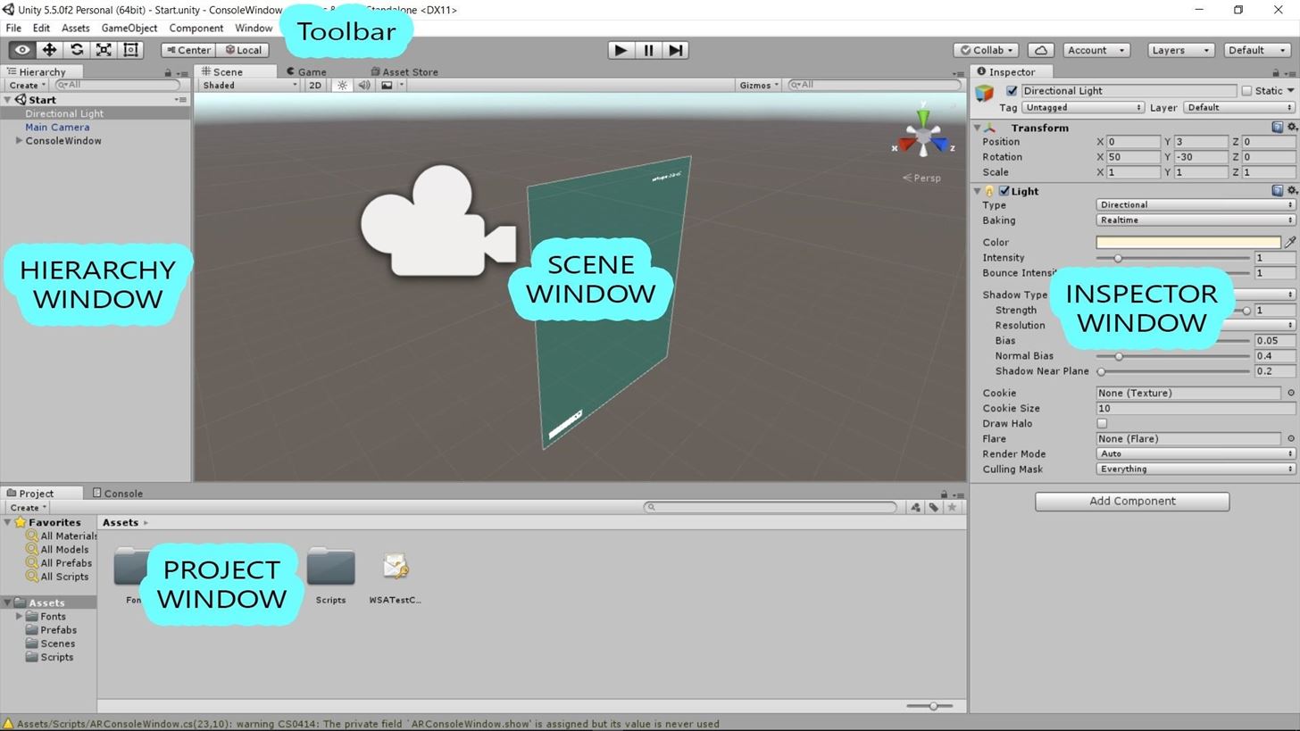Open the GameObject menu

click(x=129, y=28)
